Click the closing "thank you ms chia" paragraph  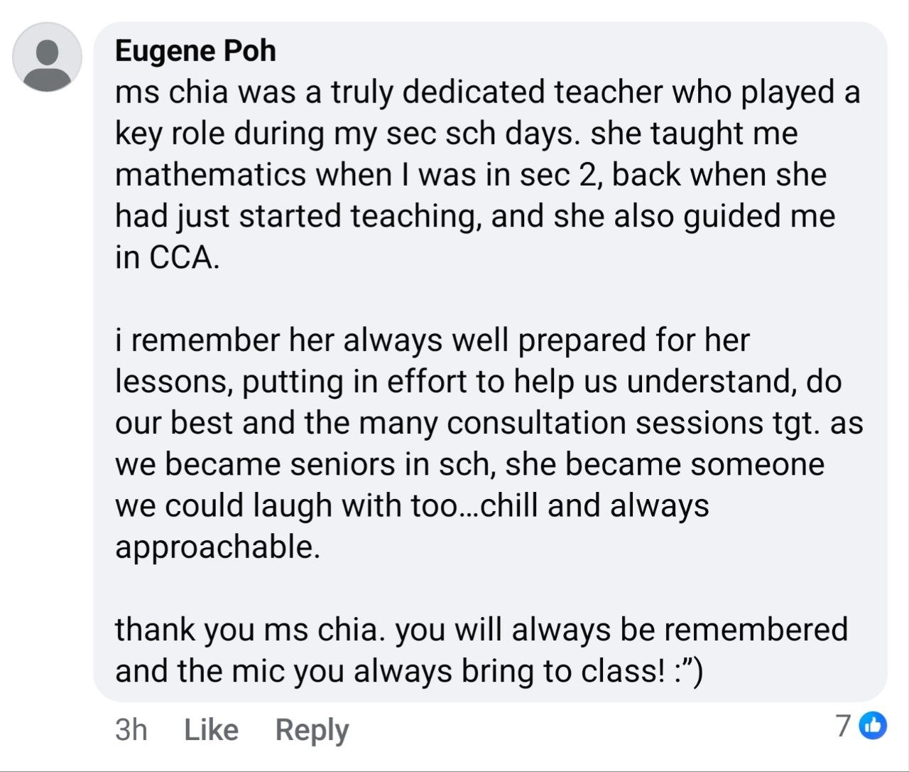coord(481,649)
